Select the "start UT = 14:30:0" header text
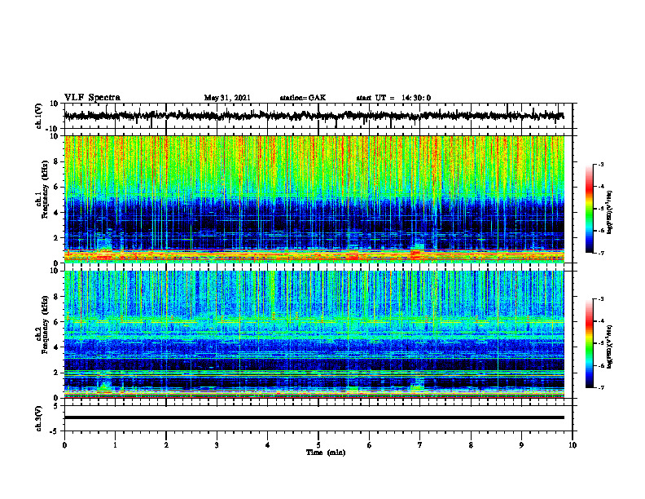The width and height of the screenshot is (645, 499). [x=393, y=98]
